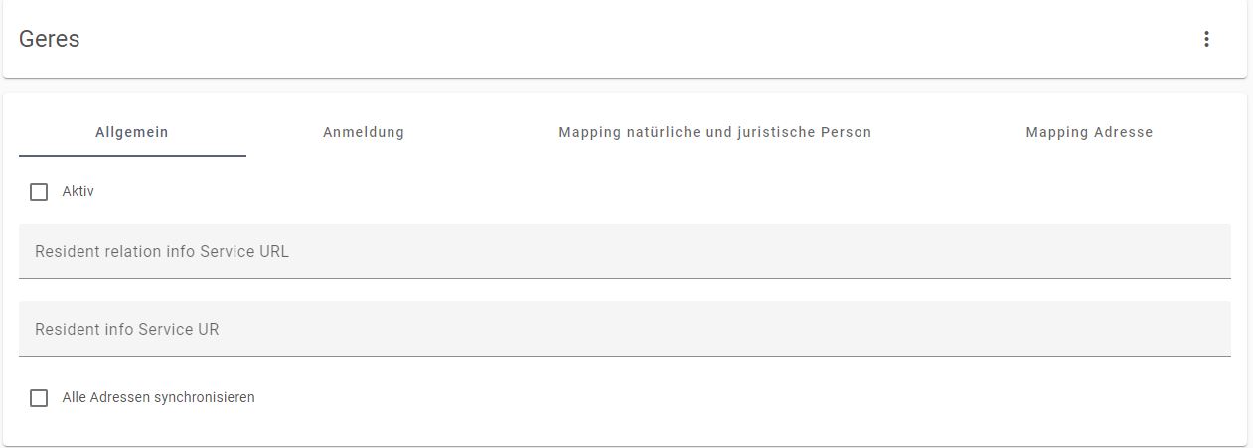The image size is (1253, 448).
Task: Open natural and legal person mapping tab
Action: (x=715, y=132)
